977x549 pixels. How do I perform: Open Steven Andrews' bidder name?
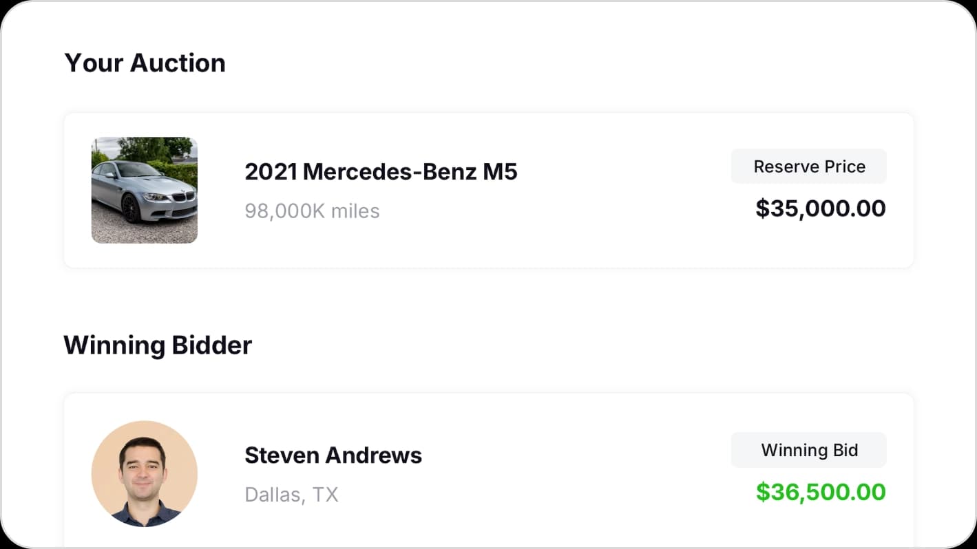(333, 455)
